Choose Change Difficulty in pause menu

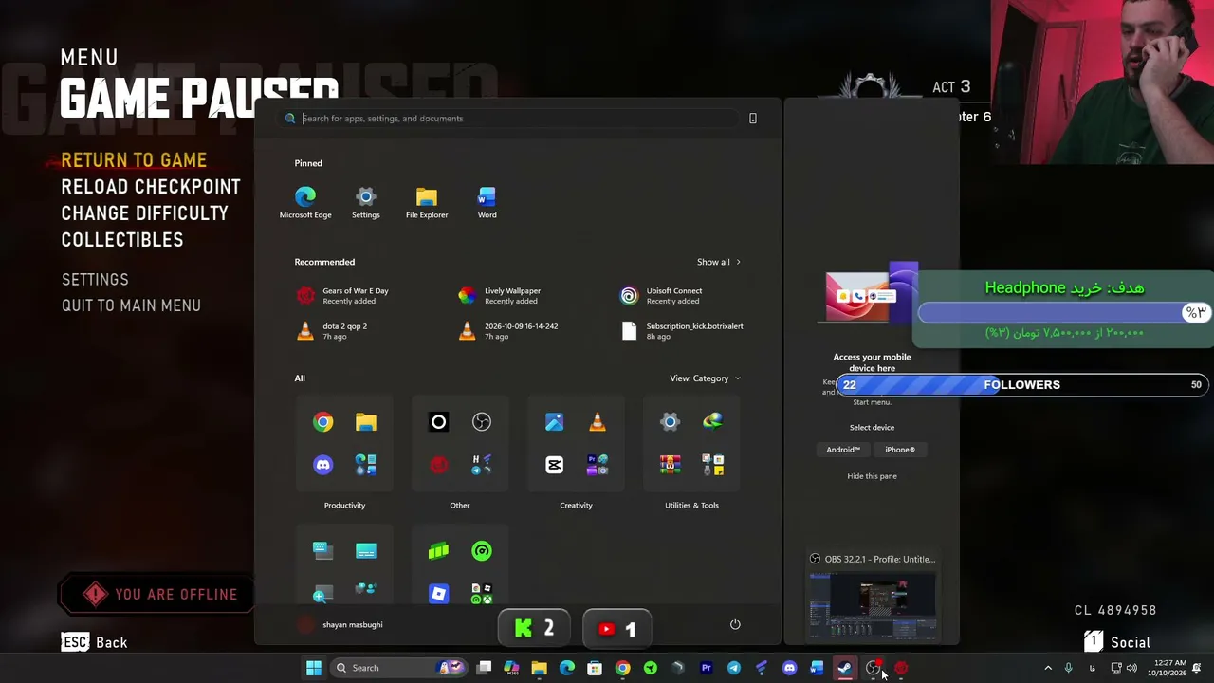[x=145, y=213]
